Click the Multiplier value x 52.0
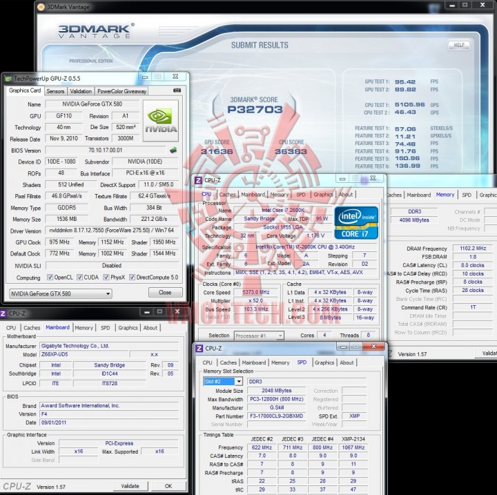Image resolution: width=497 pixels, height=495 pixels. pyautogui.click(x=256, y=300)
